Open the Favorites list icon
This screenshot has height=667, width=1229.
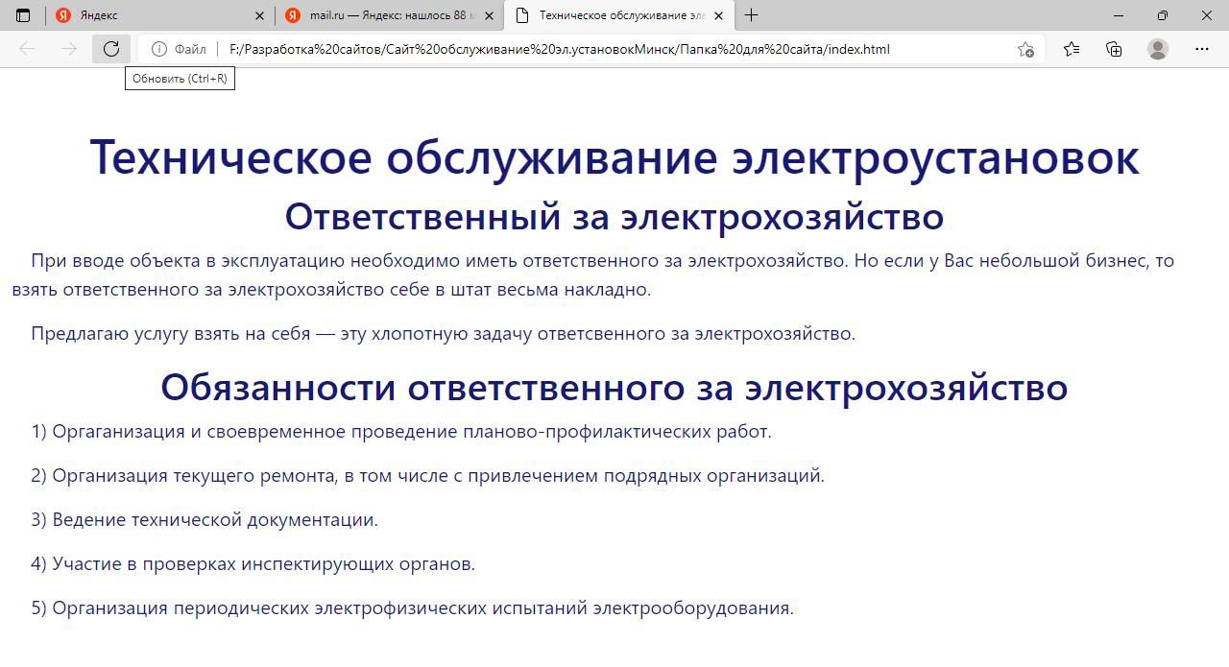point(1072,49)
